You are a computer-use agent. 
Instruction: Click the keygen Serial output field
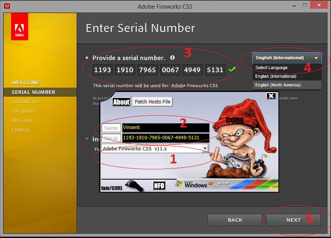point(166,138)
